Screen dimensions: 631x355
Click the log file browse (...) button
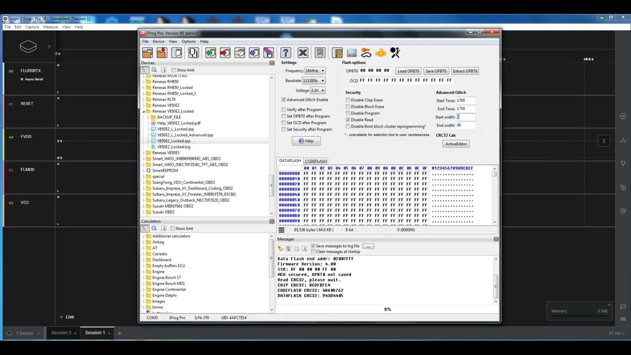368,246
